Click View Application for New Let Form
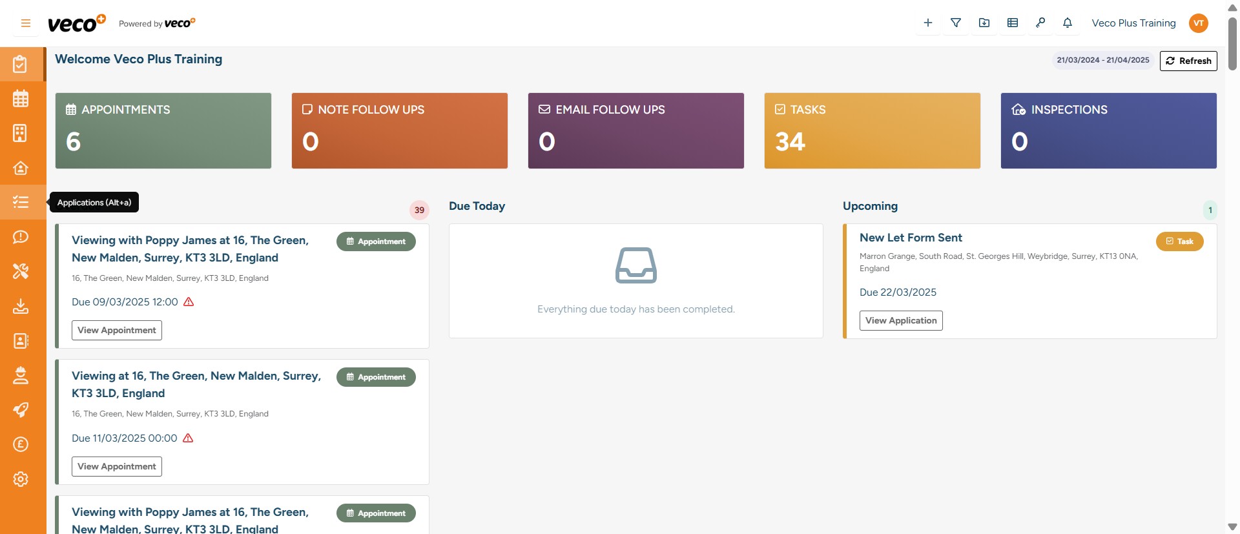Screen dimensions: 1240x534 [x=900, y=321]
